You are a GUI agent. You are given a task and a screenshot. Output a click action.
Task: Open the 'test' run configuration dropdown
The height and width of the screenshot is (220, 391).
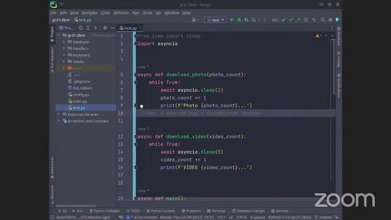tap(216, 20)
